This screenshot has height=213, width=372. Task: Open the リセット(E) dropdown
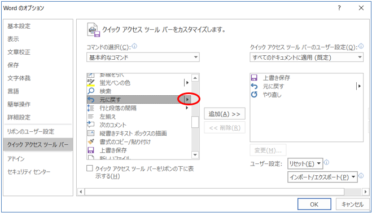pos(305,163)
